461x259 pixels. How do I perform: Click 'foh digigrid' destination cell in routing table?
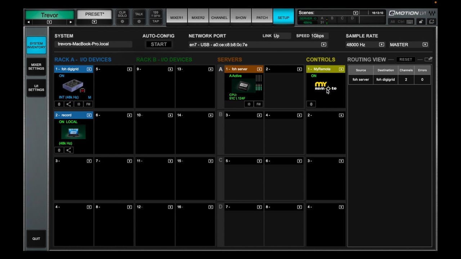click(386, 79)
